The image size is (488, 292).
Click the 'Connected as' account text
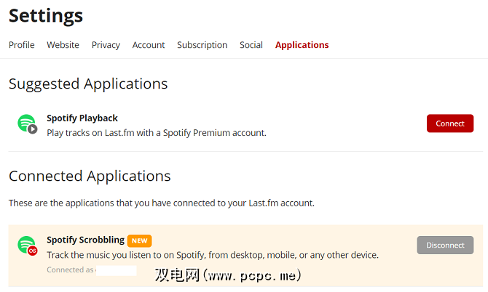click(x=71, y=270)
